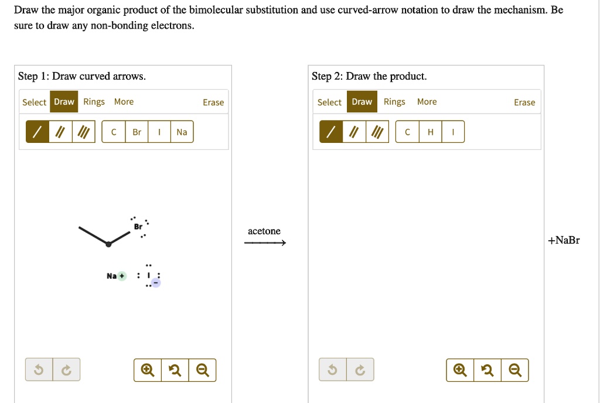Select the H atom button in Step 2
The height and width of the screenshot is (403, 600).
[x=430, y=131]
